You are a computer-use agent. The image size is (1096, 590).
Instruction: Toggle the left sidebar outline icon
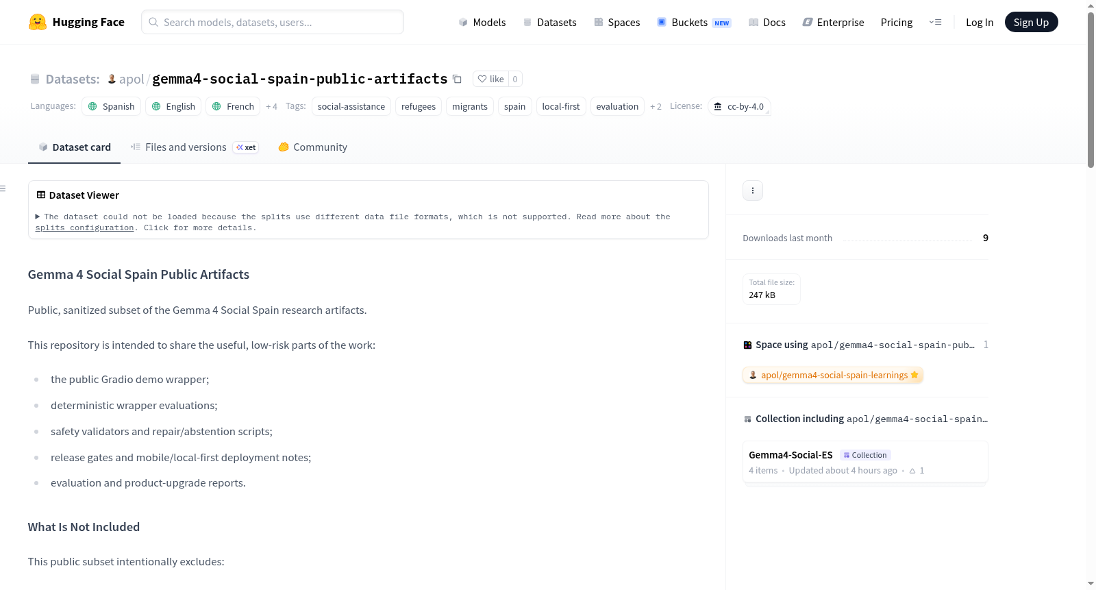(x=3, y=188)
